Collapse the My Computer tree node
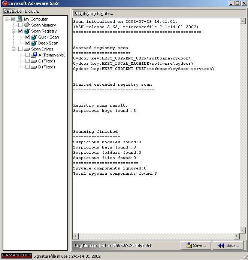This screenshot has width=248, height=260. pos(6,19)
